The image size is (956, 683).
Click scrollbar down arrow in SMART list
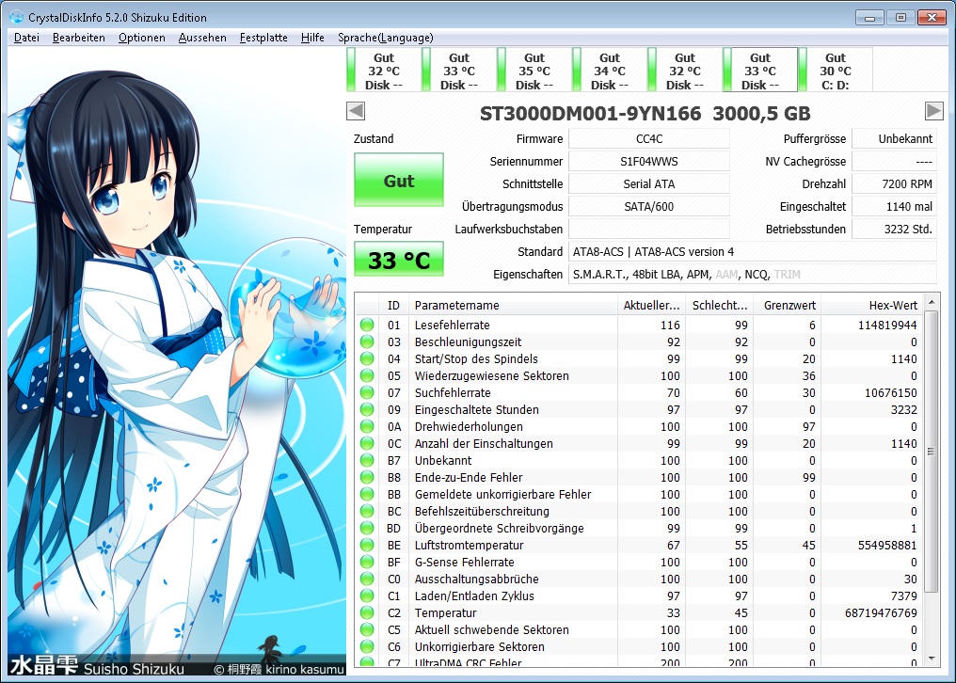click(x=931, y=659)
